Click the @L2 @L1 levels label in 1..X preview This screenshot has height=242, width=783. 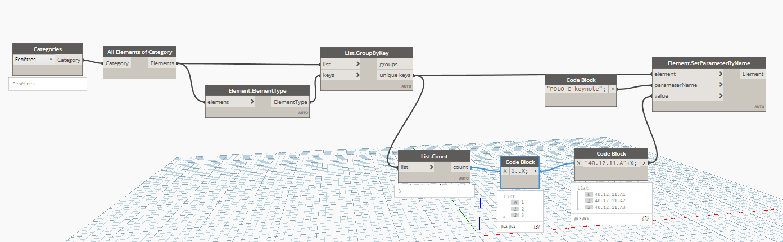click(x=508, y=227)
